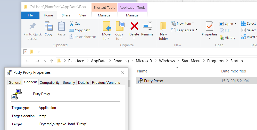Click the Edit icon in ribbon

coord(222,31)
